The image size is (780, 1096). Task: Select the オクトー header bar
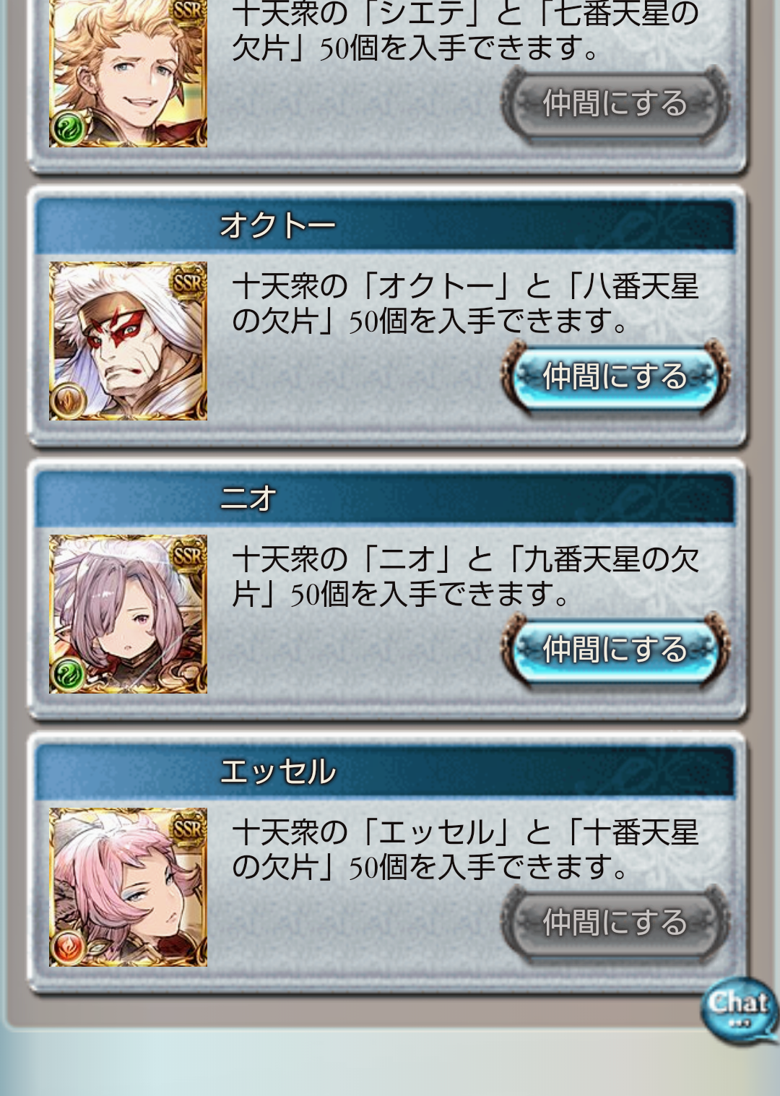[x=386, y=225]
